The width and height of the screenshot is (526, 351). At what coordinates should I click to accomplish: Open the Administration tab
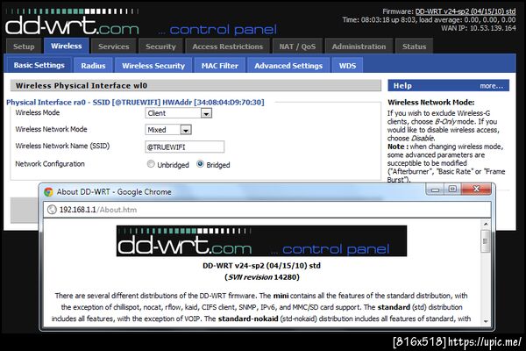(359, 46)
